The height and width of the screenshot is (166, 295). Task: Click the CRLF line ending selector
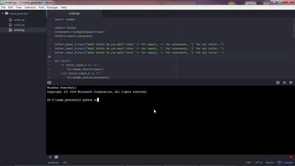pyautogui.click(x=248, y=162)
